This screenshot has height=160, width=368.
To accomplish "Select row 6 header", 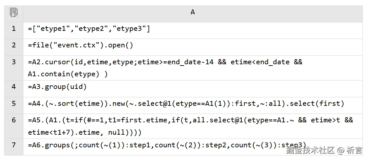I will coord(14,120).
